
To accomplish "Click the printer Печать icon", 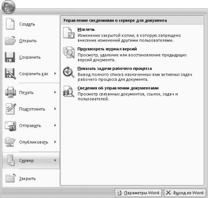I will tap(10, 92).
